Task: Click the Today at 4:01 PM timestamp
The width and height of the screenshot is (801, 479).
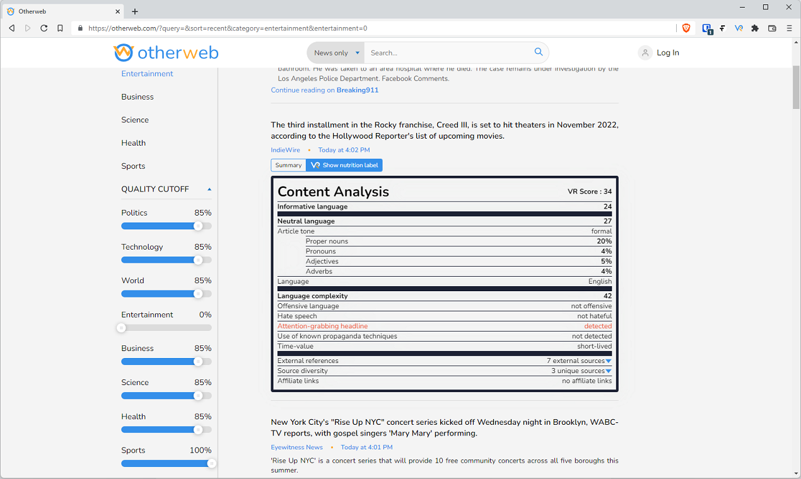Action: [x=366, y=447]
